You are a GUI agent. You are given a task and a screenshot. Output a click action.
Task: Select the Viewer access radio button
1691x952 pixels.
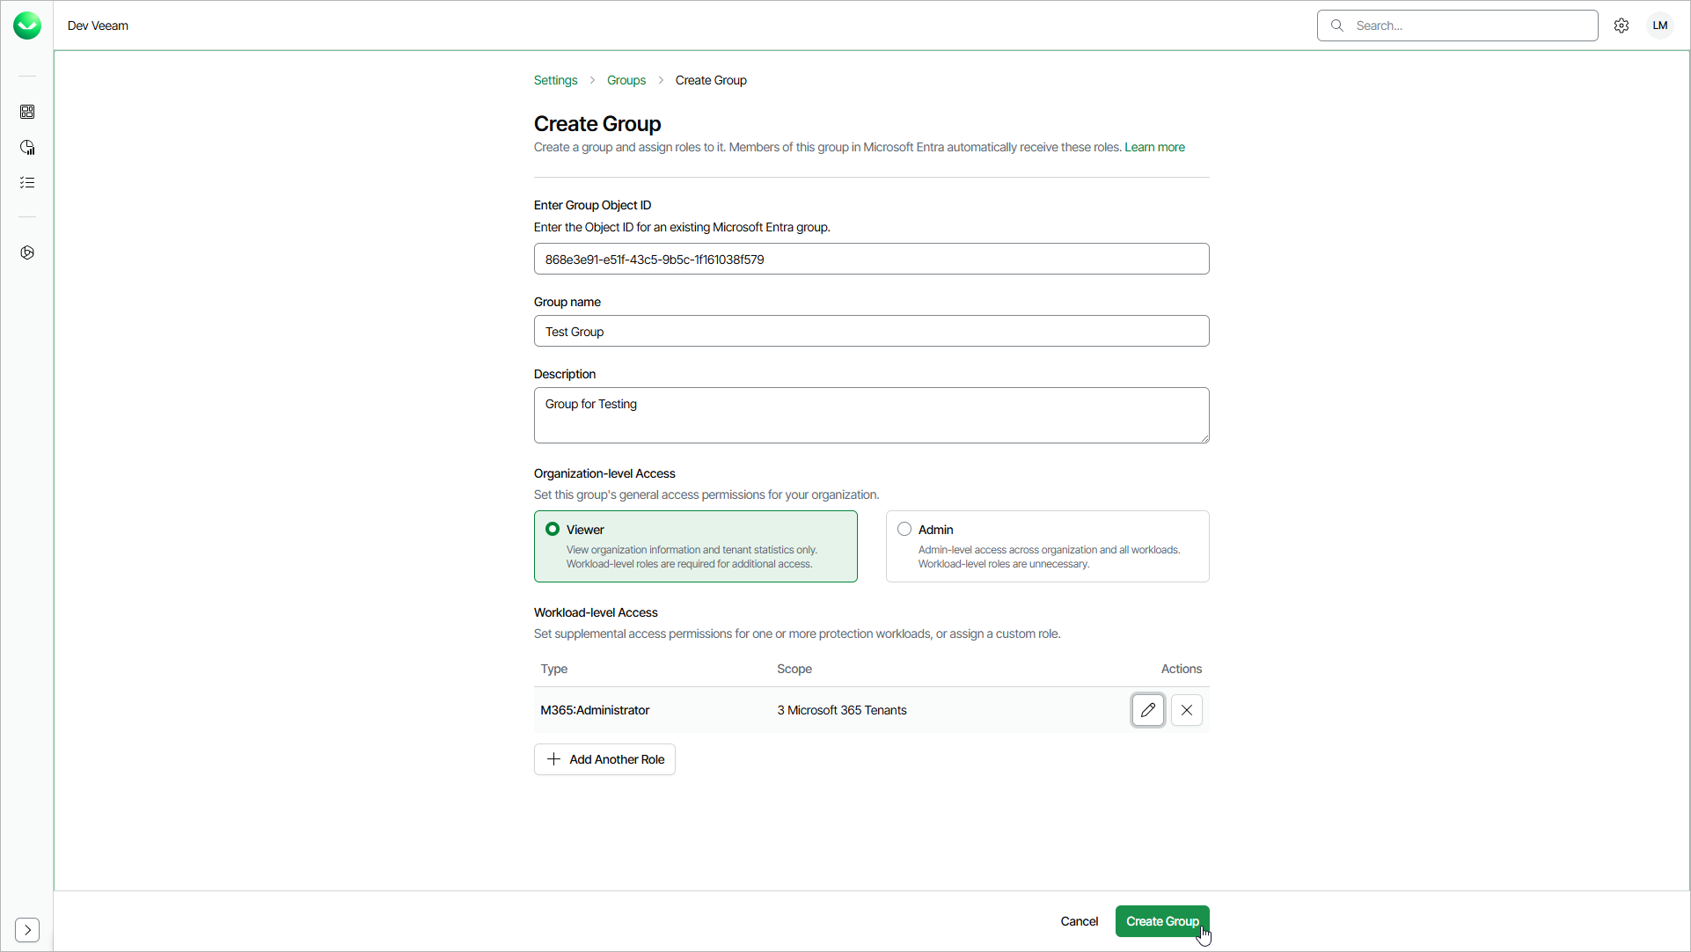[553, 529]
